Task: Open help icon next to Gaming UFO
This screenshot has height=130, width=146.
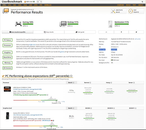Action: pos(27,26)
